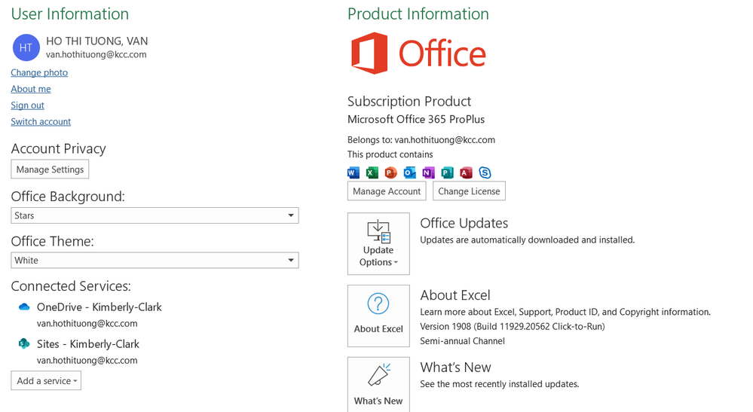Click the Publisher app icon
The image size is (753, 412).
tap(447, 172)
